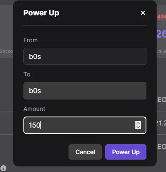Click the Power Up dialog title

[x=41, y=13]
